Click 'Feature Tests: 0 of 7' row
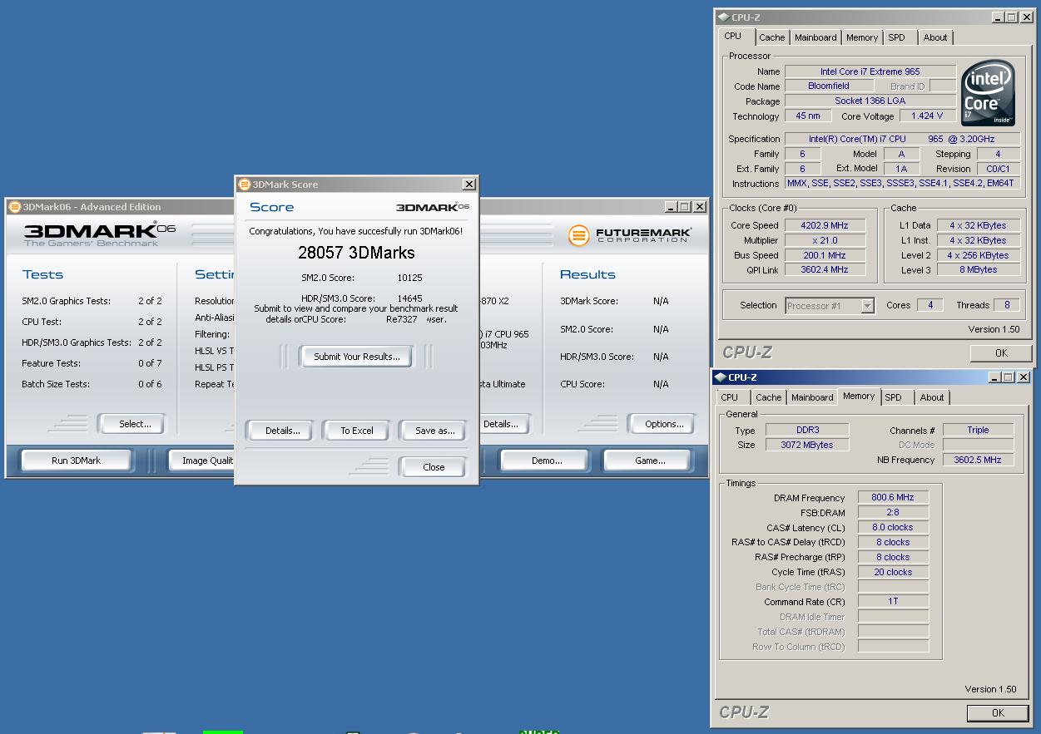The height and width of the screenshot is (734, 1041). click(x=92, y=363)
